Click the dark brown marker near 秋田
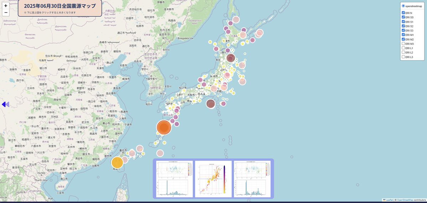Viewport: 427px width, 203px height. (231, 58)
